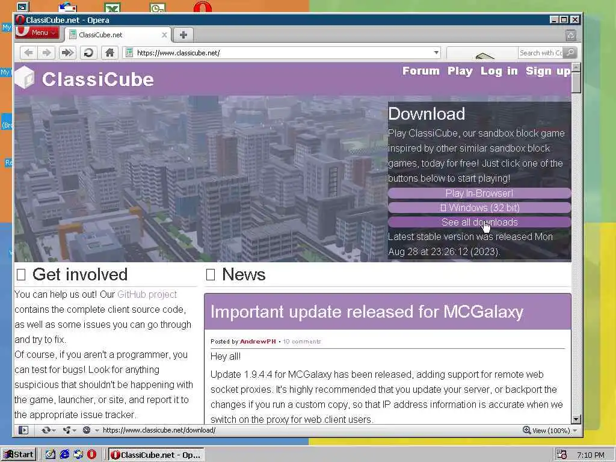Go back with the Back arrow
The width and height of the screenshot is (616, 462).
(x=28, y=53)
